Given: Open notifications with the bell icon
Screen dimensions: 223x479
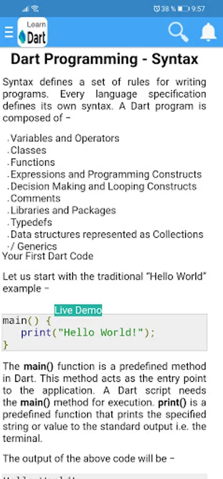Looking at the screenshot, I should pos(208,32).
